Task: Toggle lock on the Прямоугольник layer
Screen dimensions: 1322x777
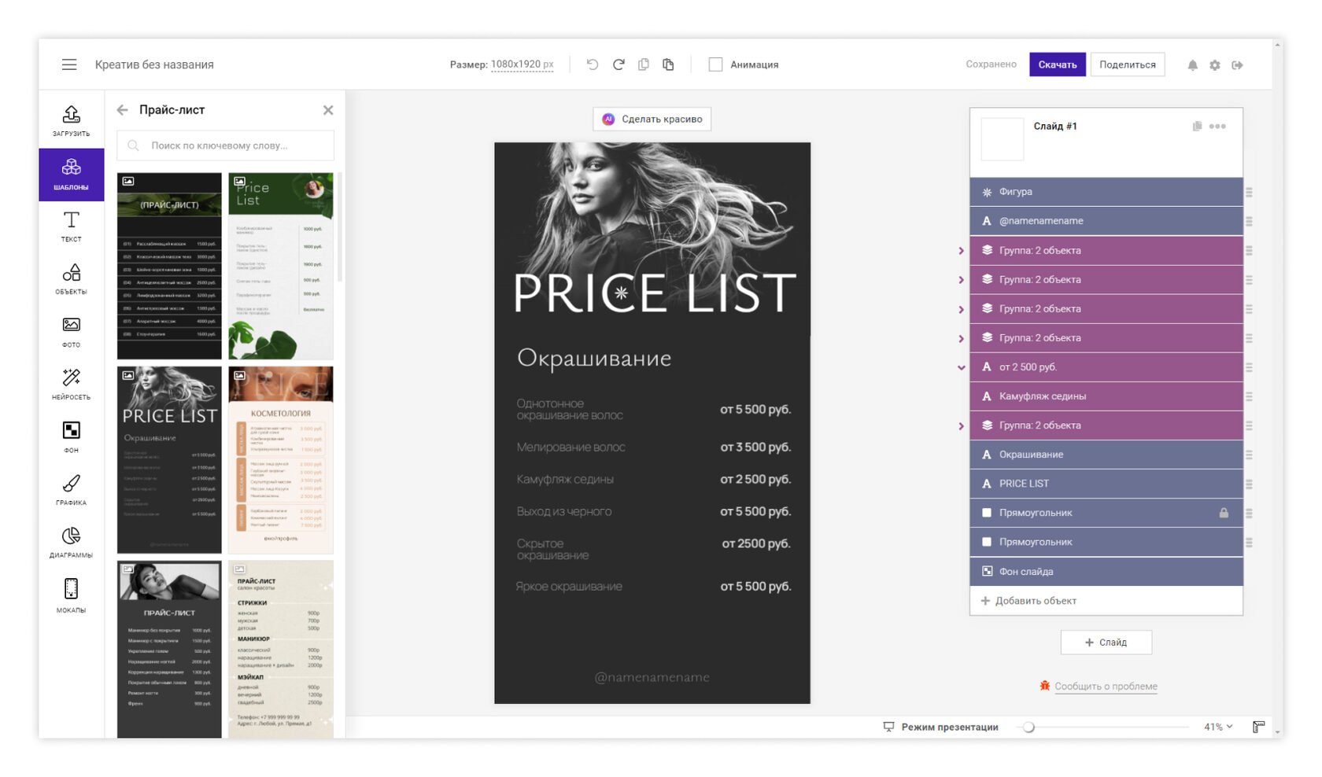Action: point(1224,513)
